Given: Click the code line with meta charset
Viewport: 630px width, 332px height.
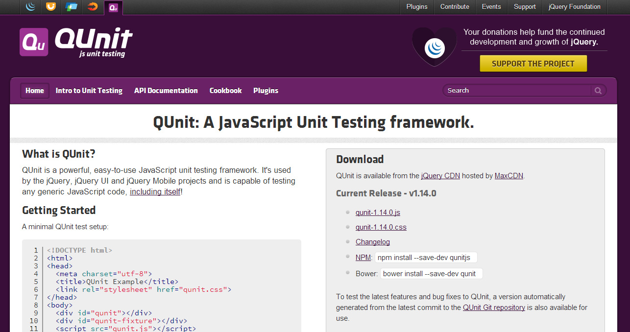Looking at the screenshot, I should (x=104, y=274).
